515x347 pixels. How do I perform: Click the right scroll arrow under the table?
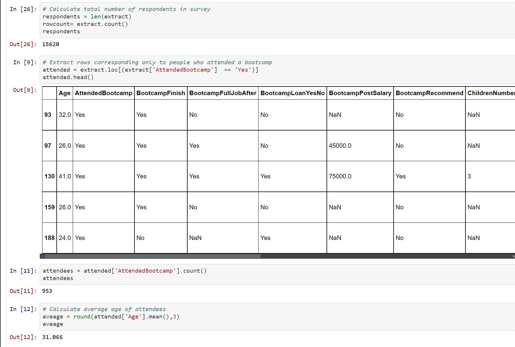[513, 256]
